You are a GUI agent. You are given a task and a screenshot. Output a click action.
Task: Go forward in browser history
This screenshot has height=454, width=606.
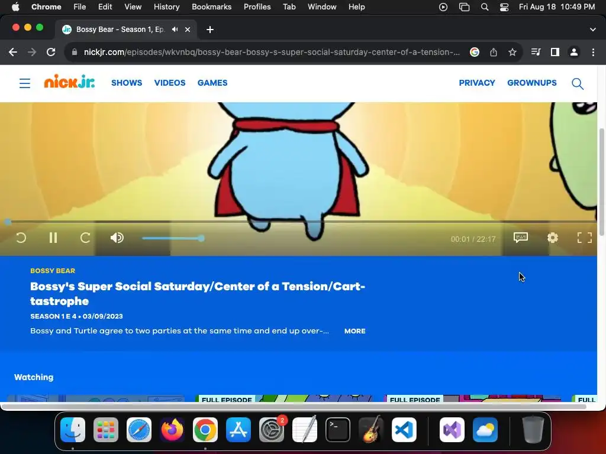(x=32, y=52)
